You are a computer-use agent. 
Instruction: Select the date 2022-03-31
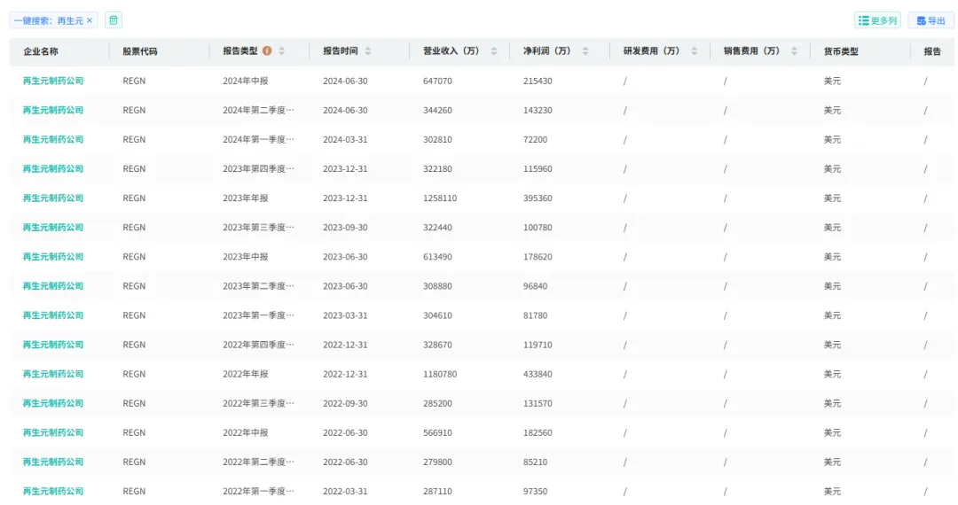tap(345, 491)
